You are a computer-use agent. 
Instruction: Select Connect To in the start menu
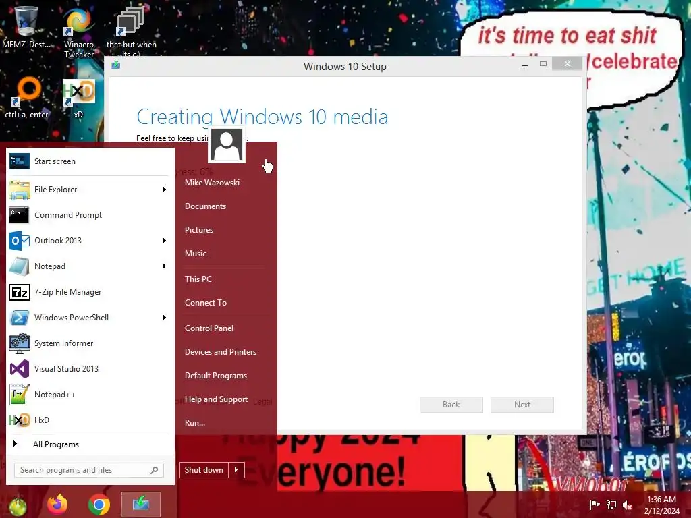[x=206, y=303]
